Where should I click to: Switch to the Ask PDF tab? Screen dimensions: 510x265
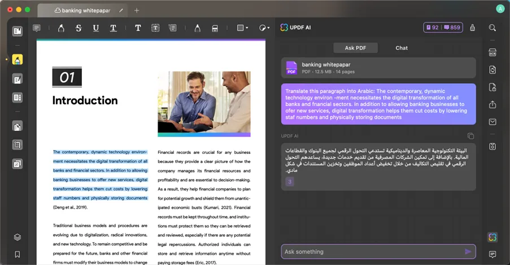click(355, 48)
